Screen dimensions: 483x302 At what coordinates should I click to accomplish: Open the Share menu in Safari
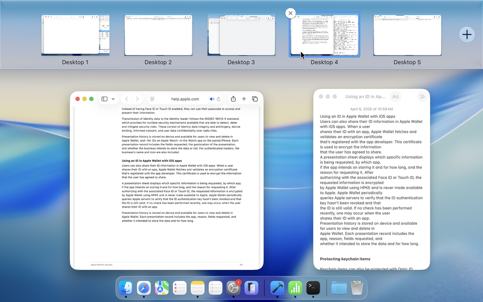[x=233, y=99]
